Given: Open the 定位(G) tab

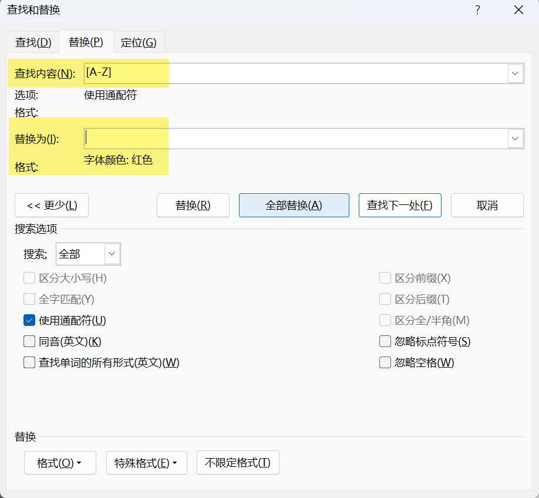Looking at the screenshot, I should (x=139, y=42).
